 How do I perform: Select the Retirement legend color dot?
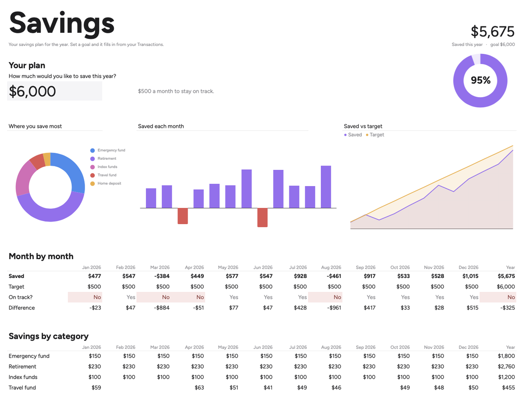(x=92, y=158)
